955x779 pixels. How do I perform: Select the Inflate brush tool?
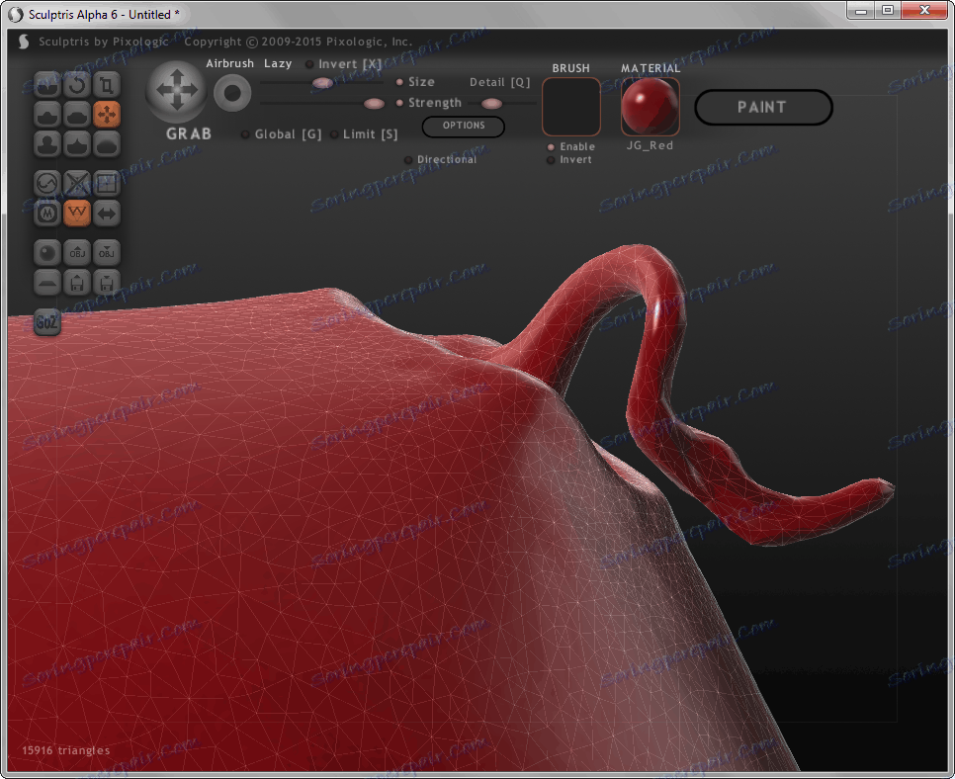pos(48,144)
